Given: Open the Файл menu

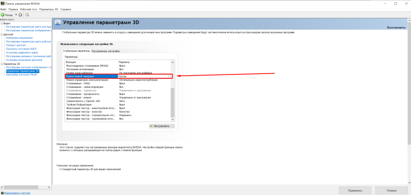Looking at the screenshot, I should pyautogui.click(x=3, y=9).
